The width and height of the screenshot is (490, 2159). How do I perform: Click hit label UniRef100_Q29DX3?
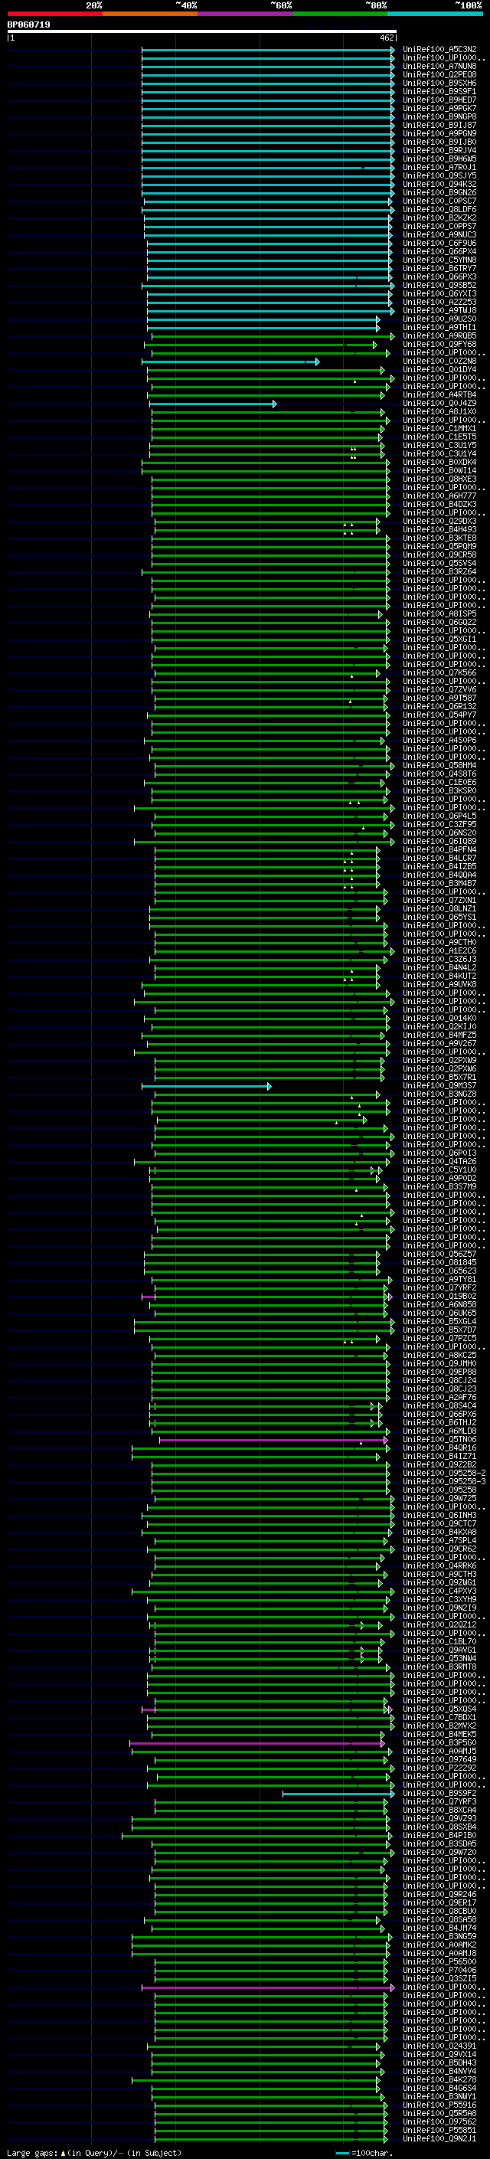439,522
